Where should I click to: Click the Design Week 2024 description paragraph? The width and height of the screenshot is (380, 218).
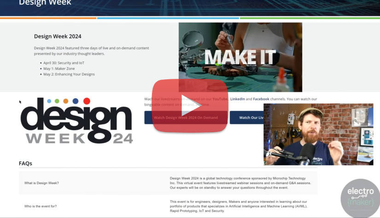(91, 51)
